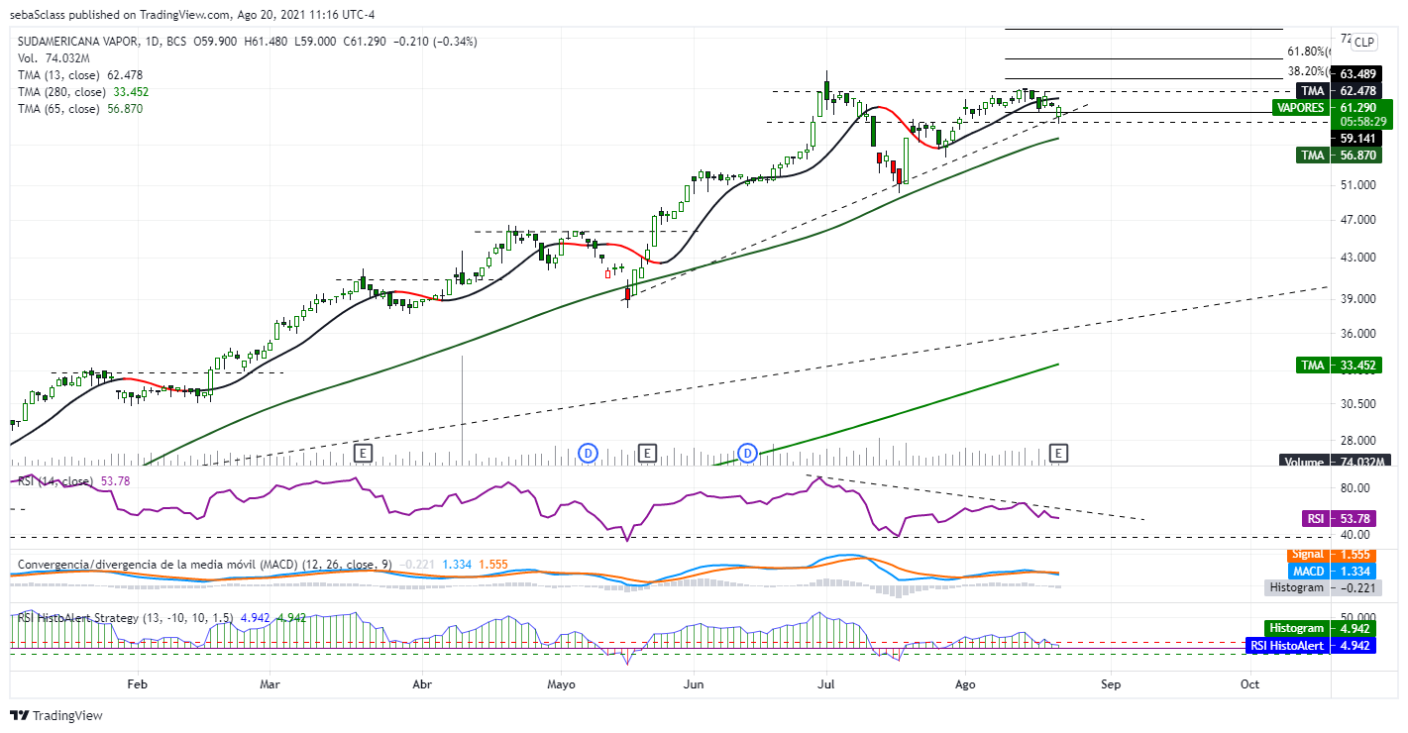Image resolution: width=1408 pixels, height=733 pixels.
Task: Click the TMA 62.478 scale label
Action: [x=1337, y=90]
